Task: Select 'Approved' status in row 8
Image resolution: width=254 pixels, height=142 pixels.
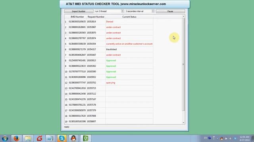Action: point(111,60)
